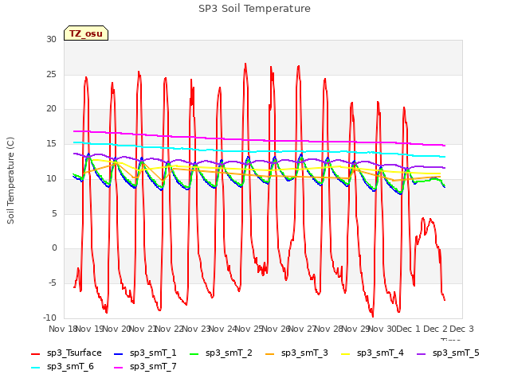Toggle the sp3_smT_4 legend entry
The image size is (510, 382).
[372, 353]
